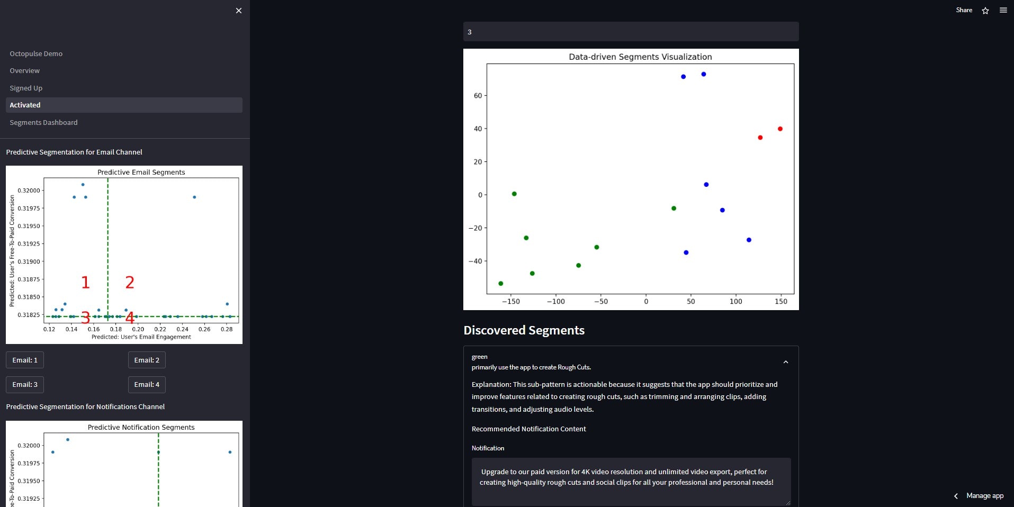Click 'primarily use the app to create Rough Cuts.' text
The image size is (1014, 507).
pyautogui.click(x=531, y=367)
